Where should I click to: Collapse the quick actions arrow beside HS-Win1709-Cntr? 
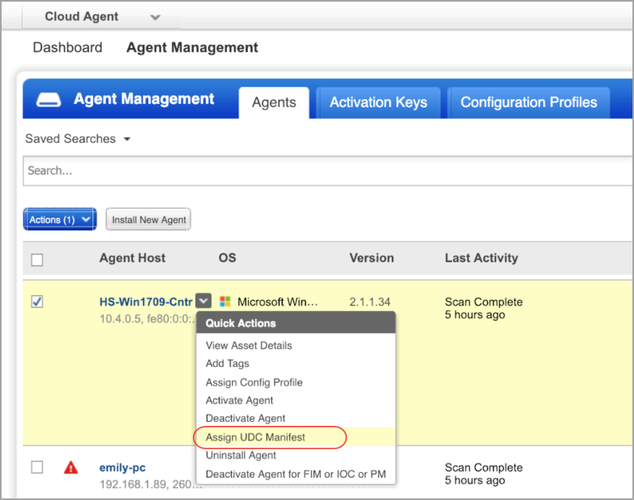point(203,301)
